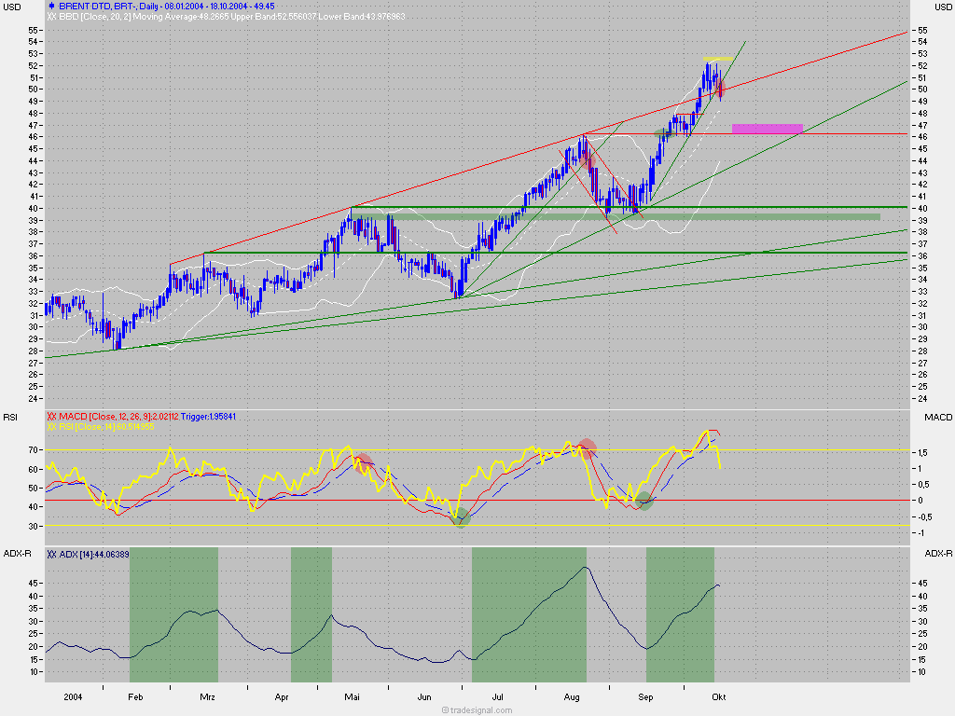Click the 'Okt' month label
The height and width of the screenshot is (716, 955).
[719, 696]
